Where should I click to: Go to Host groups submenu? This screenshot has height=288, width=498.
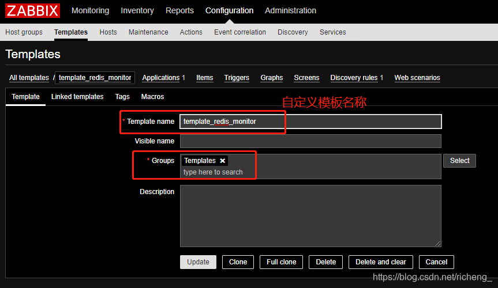click(x=24, y=32)
